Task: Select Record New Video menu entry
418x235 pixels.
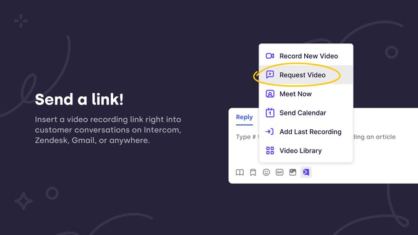Action: 305,56
